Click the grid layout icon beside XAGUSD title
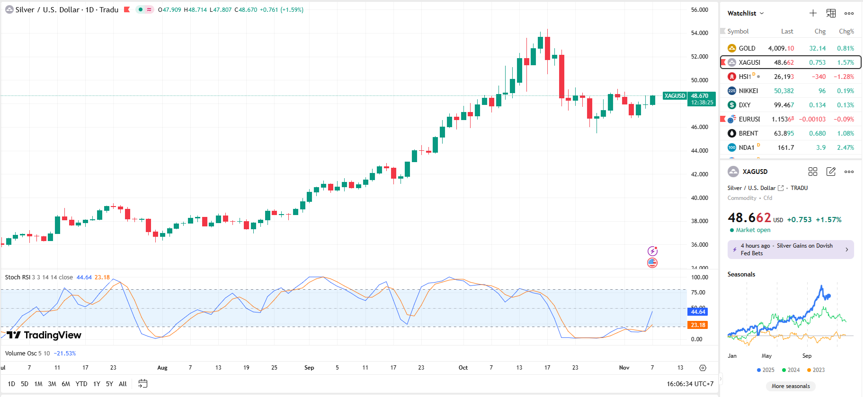Image resolution: width=863 pixels, height=397 pixels. 813,172
